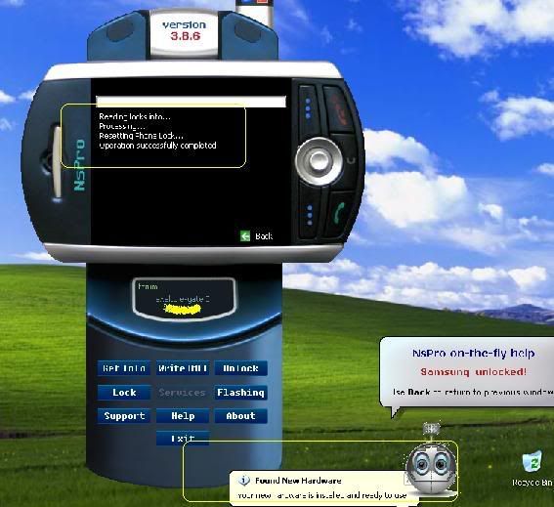
Task: Choose the Lock button
Action: (x=124, y=392)
